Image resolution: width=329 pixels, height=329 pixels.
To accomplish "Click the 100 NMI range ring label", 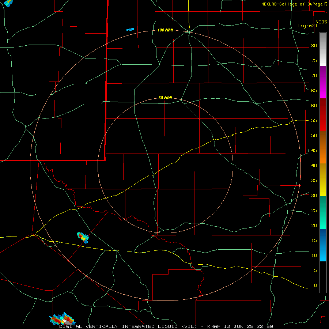I will pyautogui.click(x=165, y=30).
